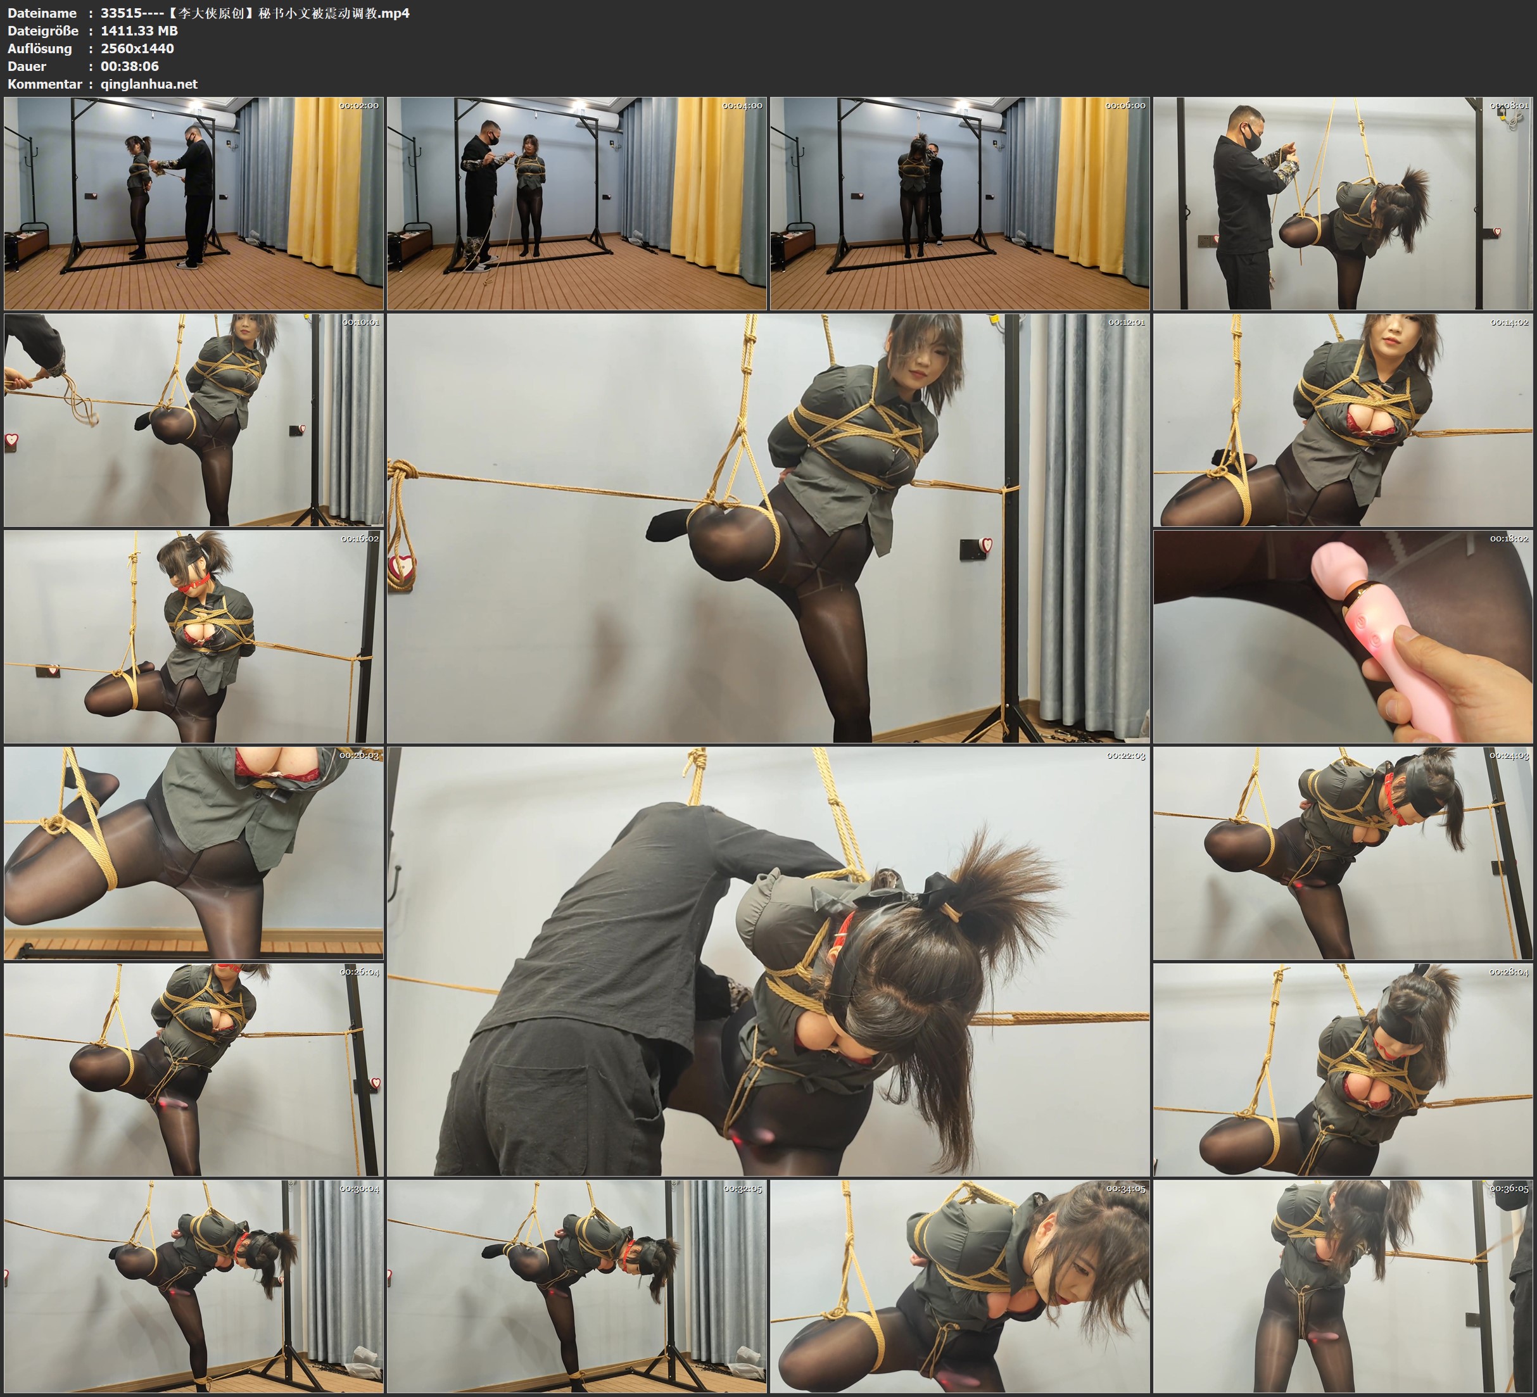Select the frame marked 00:04:00

576,203
